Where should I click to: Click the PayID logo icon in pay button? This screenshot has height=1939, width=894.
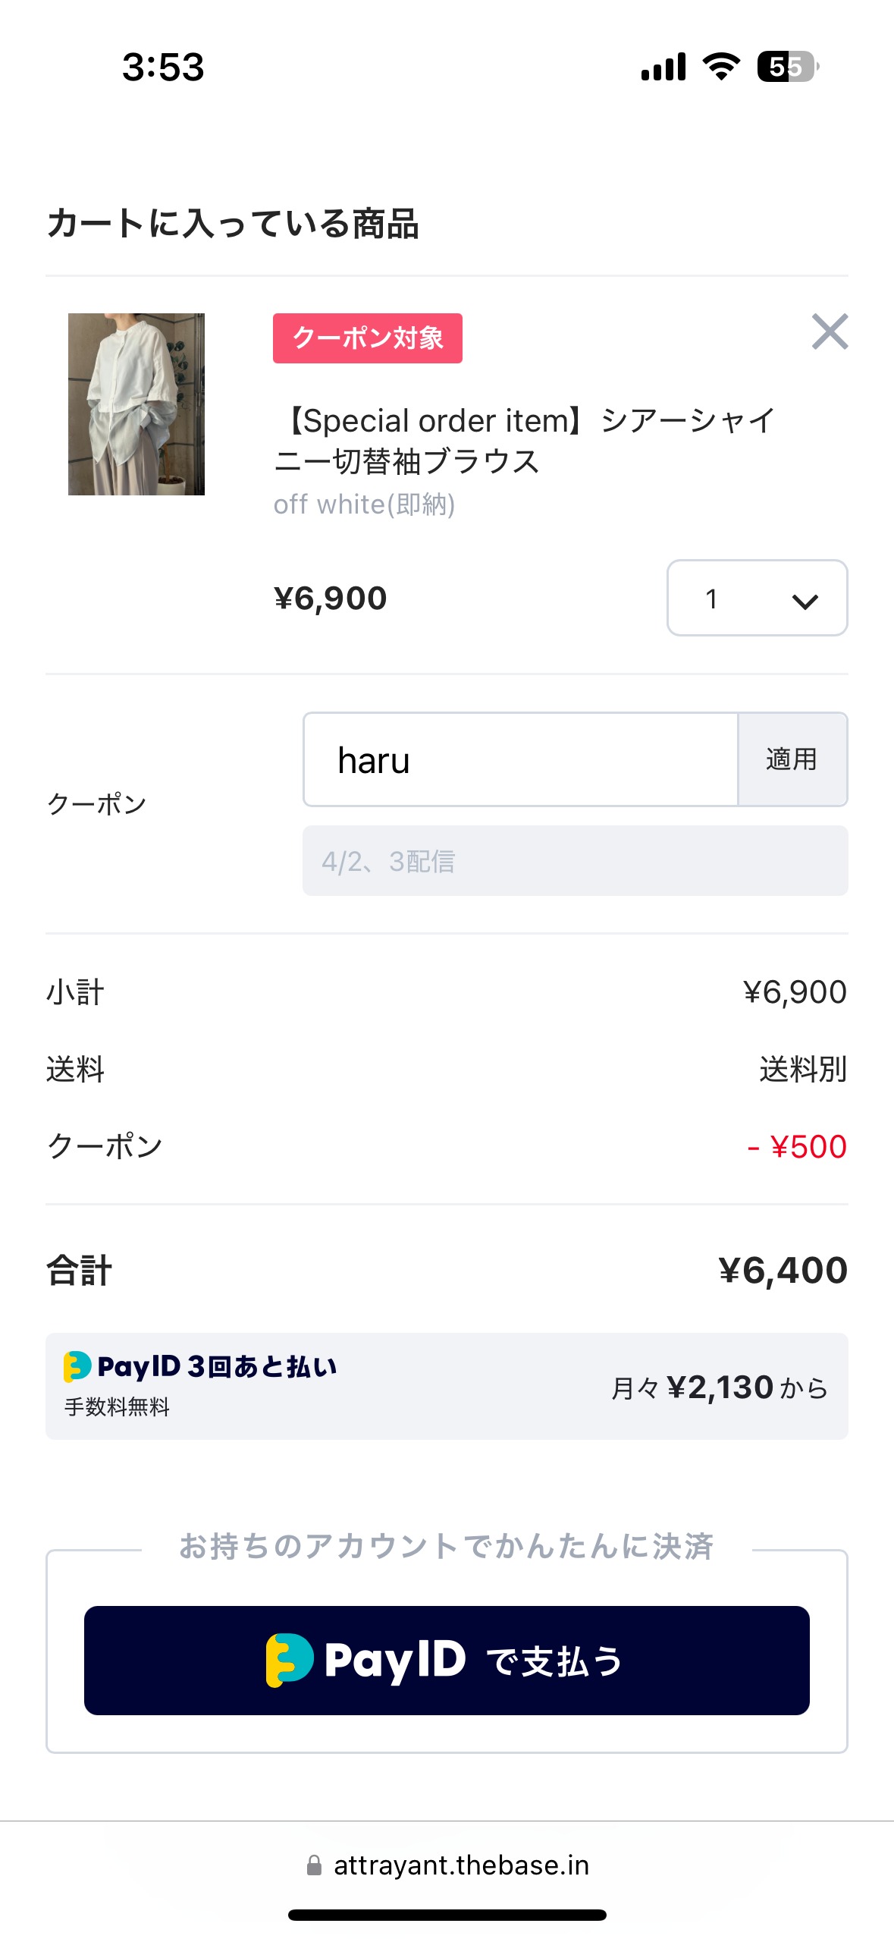click(x=290, y=1660)
